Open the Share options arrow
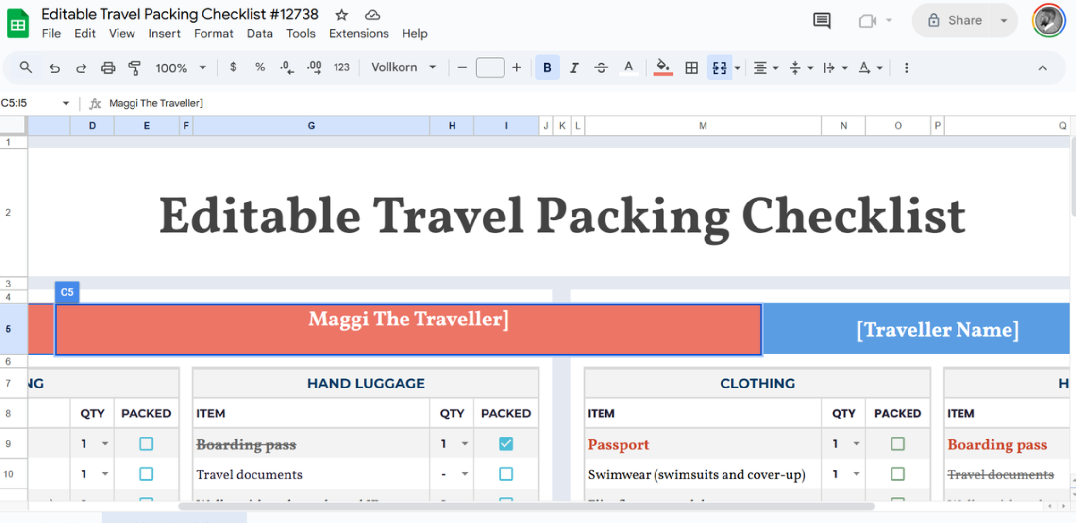The height and width of the screenshot is (523, 1076). pos(1004,20)
